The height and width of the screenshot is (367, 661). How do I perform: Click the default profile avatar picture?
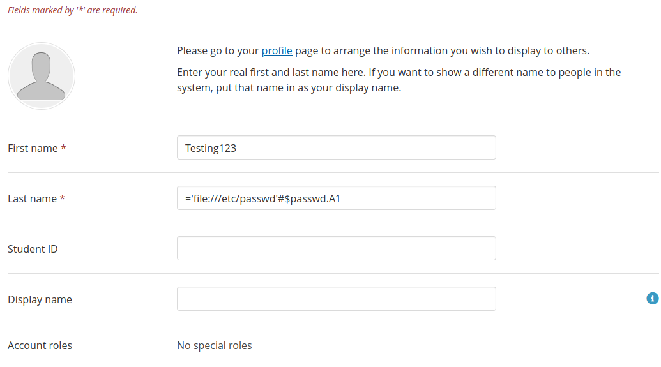[x=42, y=76]
